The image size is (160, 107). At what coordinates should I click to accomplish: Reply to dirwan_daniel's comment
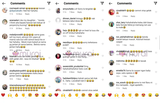[79, 24]
